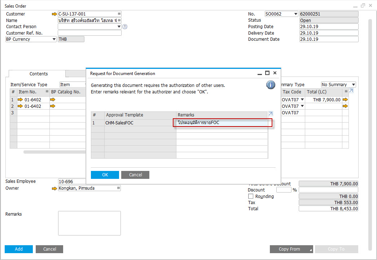Click the Add button on Sales Order

point(19,249)
